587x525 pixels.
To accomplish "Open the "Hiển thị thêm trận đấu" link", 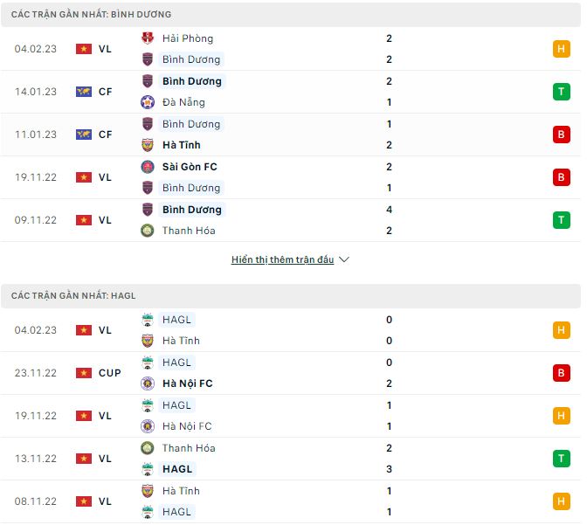I will tap(282, 259).
